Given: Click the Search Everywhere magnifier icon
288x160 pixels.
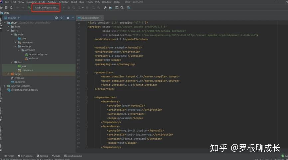Looking at the screenshot, I should pyautogui.click(x=122, y=8).
